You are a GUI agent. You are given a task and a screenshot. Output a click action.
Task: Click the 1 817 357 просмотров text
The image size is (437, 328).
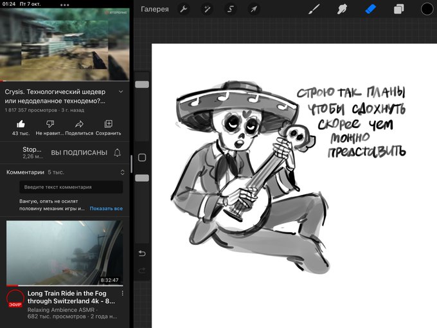pyautogui.click(x=31, y=110)
